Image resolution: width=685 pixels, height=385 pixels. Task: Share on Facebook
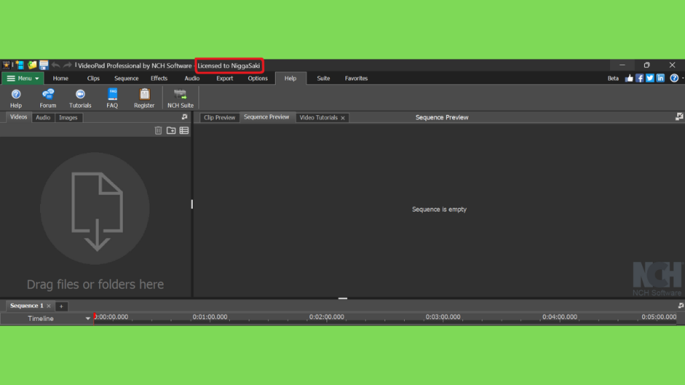(640, 78)
